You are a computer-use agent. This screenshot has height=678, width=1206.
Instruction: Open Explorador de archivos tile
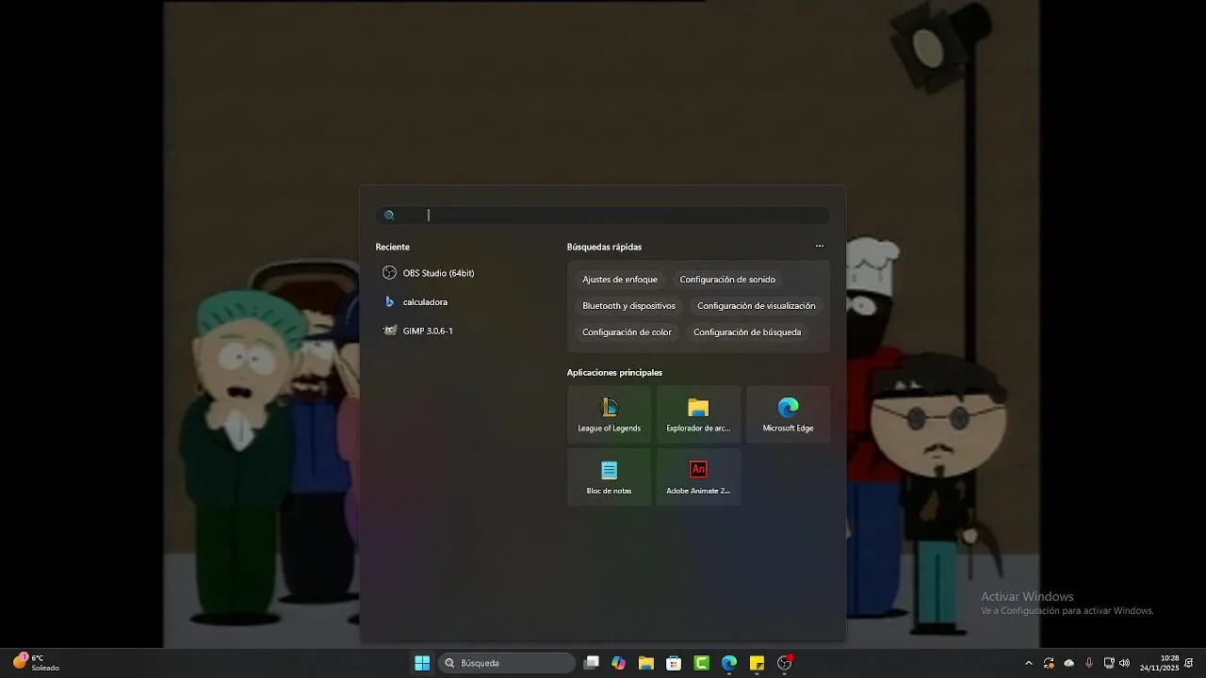[x=698, y=415]
